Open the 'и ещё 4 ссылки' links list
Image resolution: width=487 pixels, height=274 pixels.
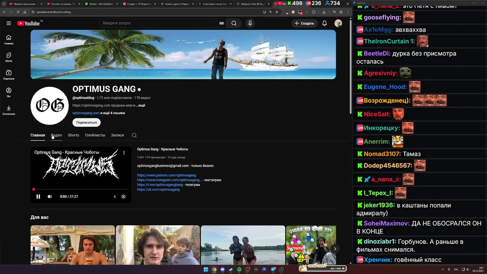pyautogui.click(x=113, y=113)
